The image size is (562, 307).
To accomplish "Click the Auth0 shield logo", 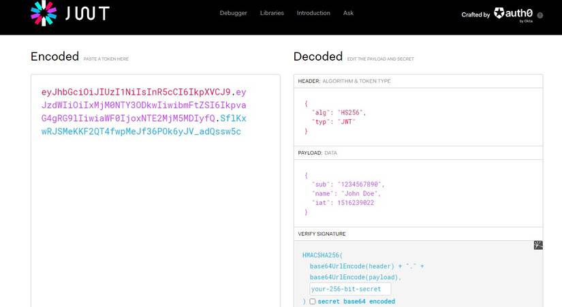I will (499, 14).
